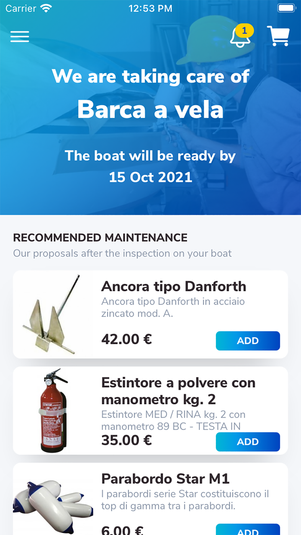Screen dimensions: 301x535
Task: Tap the Danforth anchor product image
Action: 54,314
